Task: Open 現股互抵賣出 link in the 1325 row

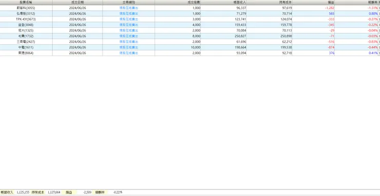Action: pyautogui.click(x=129, y=30)
